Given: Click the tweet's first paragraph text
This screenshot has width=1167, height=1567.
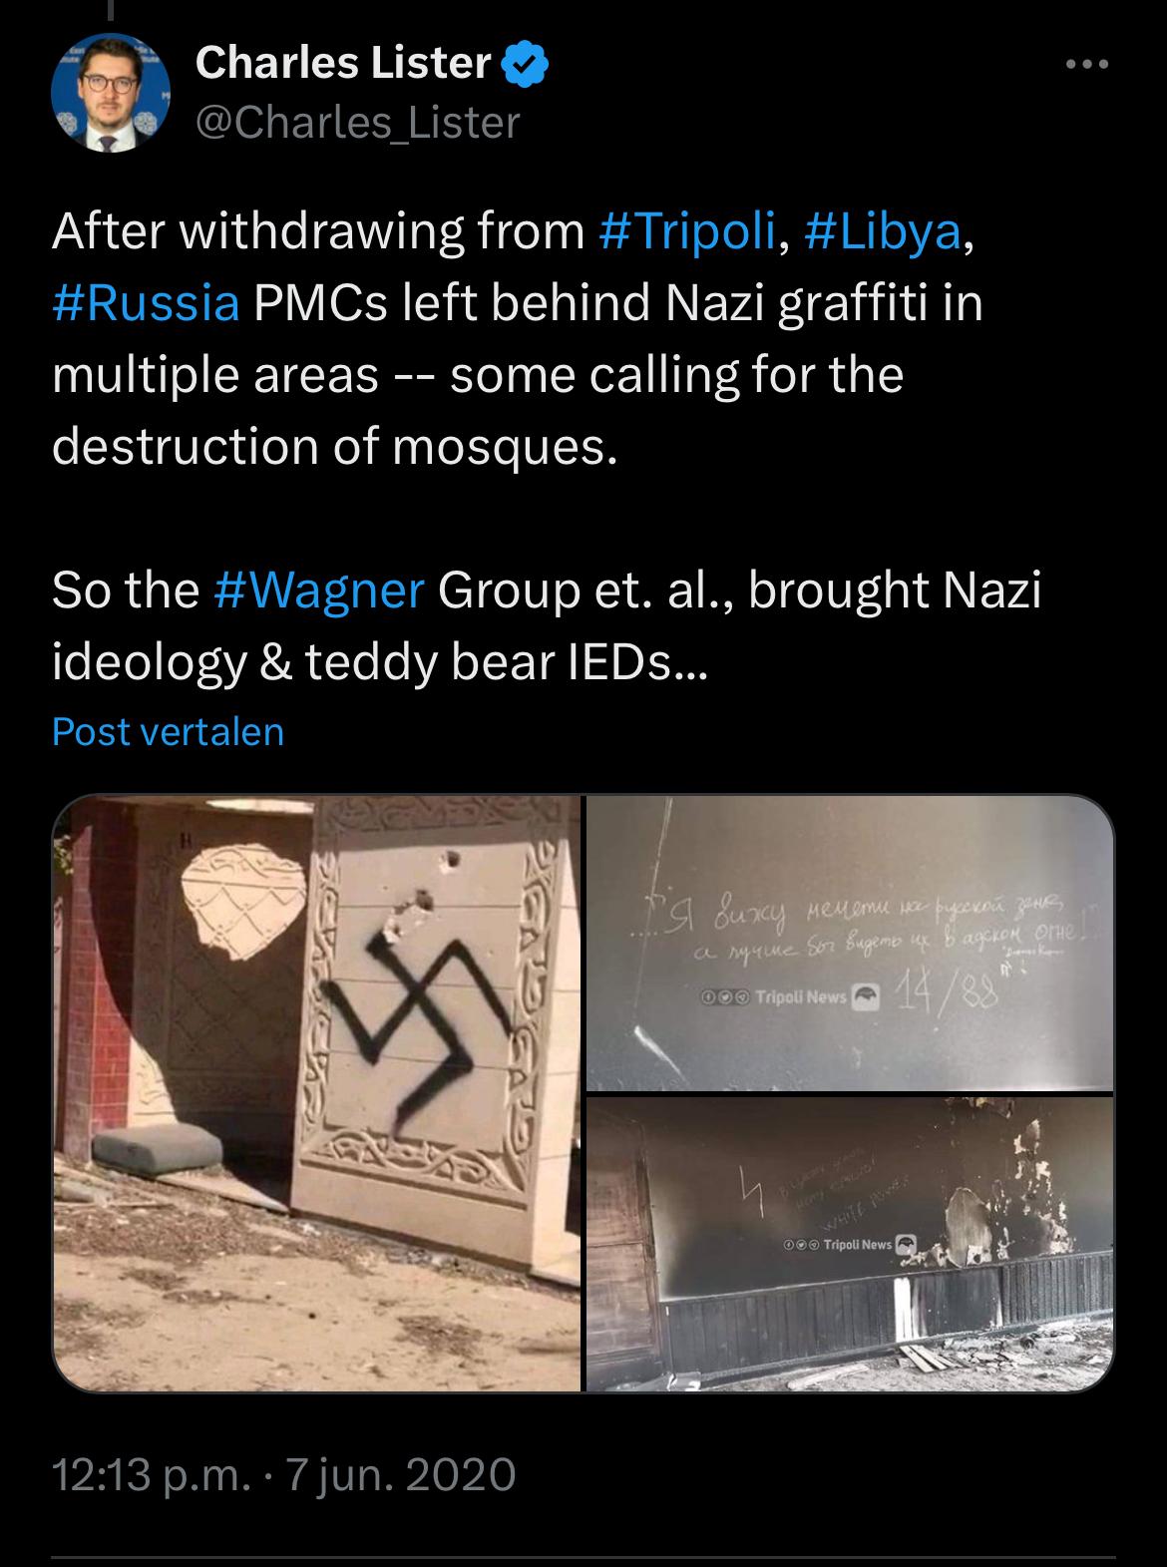Looking at the screenshot, I should pyautogui.click(x=518, y=339).
